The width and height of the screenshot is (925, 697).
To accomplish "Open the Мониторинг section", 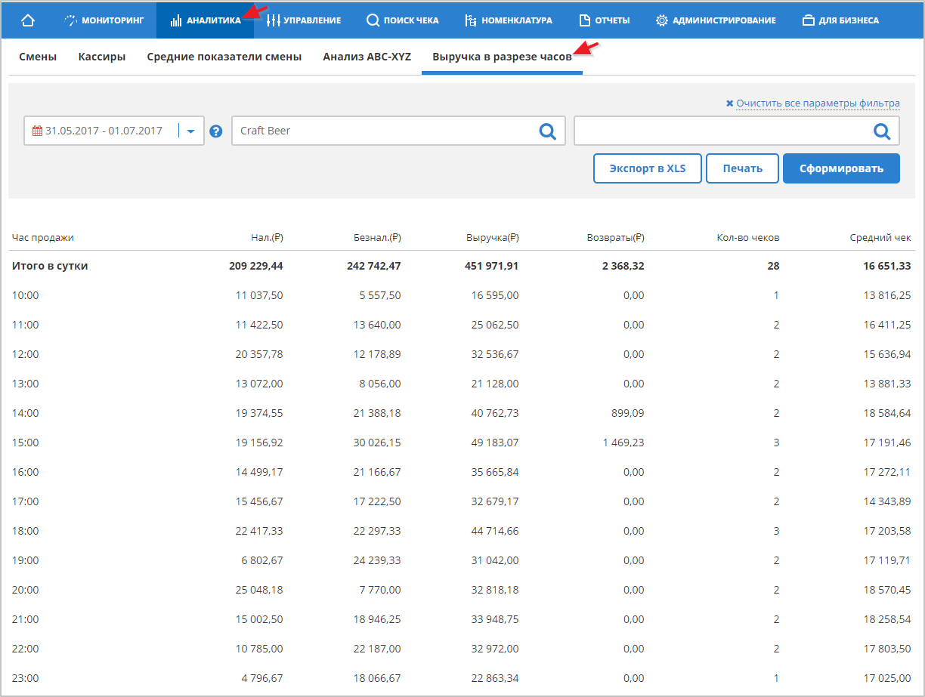I will pos(104,20).
